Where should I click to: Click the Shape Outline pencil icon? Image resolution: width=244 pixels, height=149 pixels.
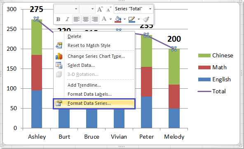click(x=132, y=19)
